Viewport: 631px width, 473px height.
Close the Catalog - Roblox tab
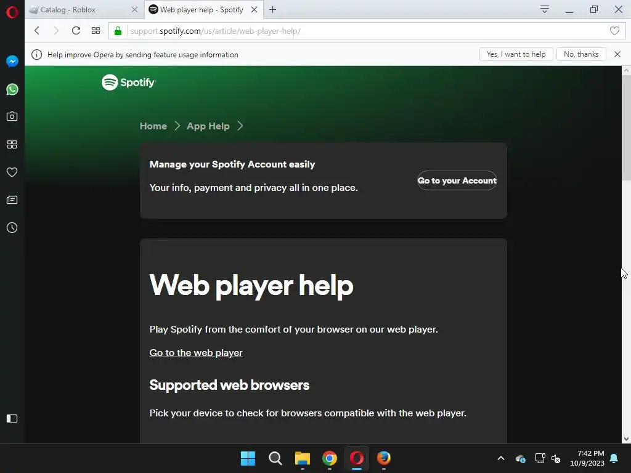coord(135,10)
